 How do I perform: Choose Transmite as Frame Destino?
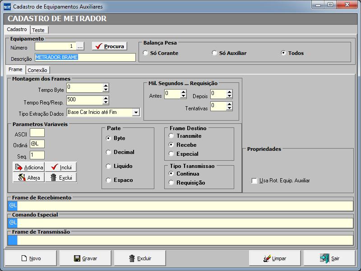(171, 136)
